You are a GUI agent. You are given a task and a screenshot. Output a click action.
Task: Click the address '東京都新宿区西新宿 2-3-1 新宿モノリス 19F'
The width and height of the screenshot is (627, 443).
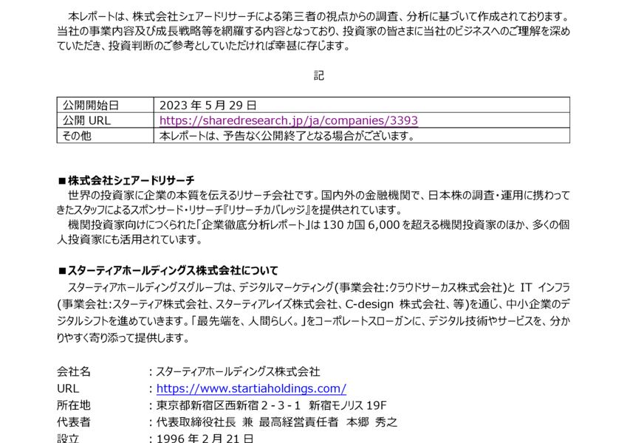pos(272,405)
